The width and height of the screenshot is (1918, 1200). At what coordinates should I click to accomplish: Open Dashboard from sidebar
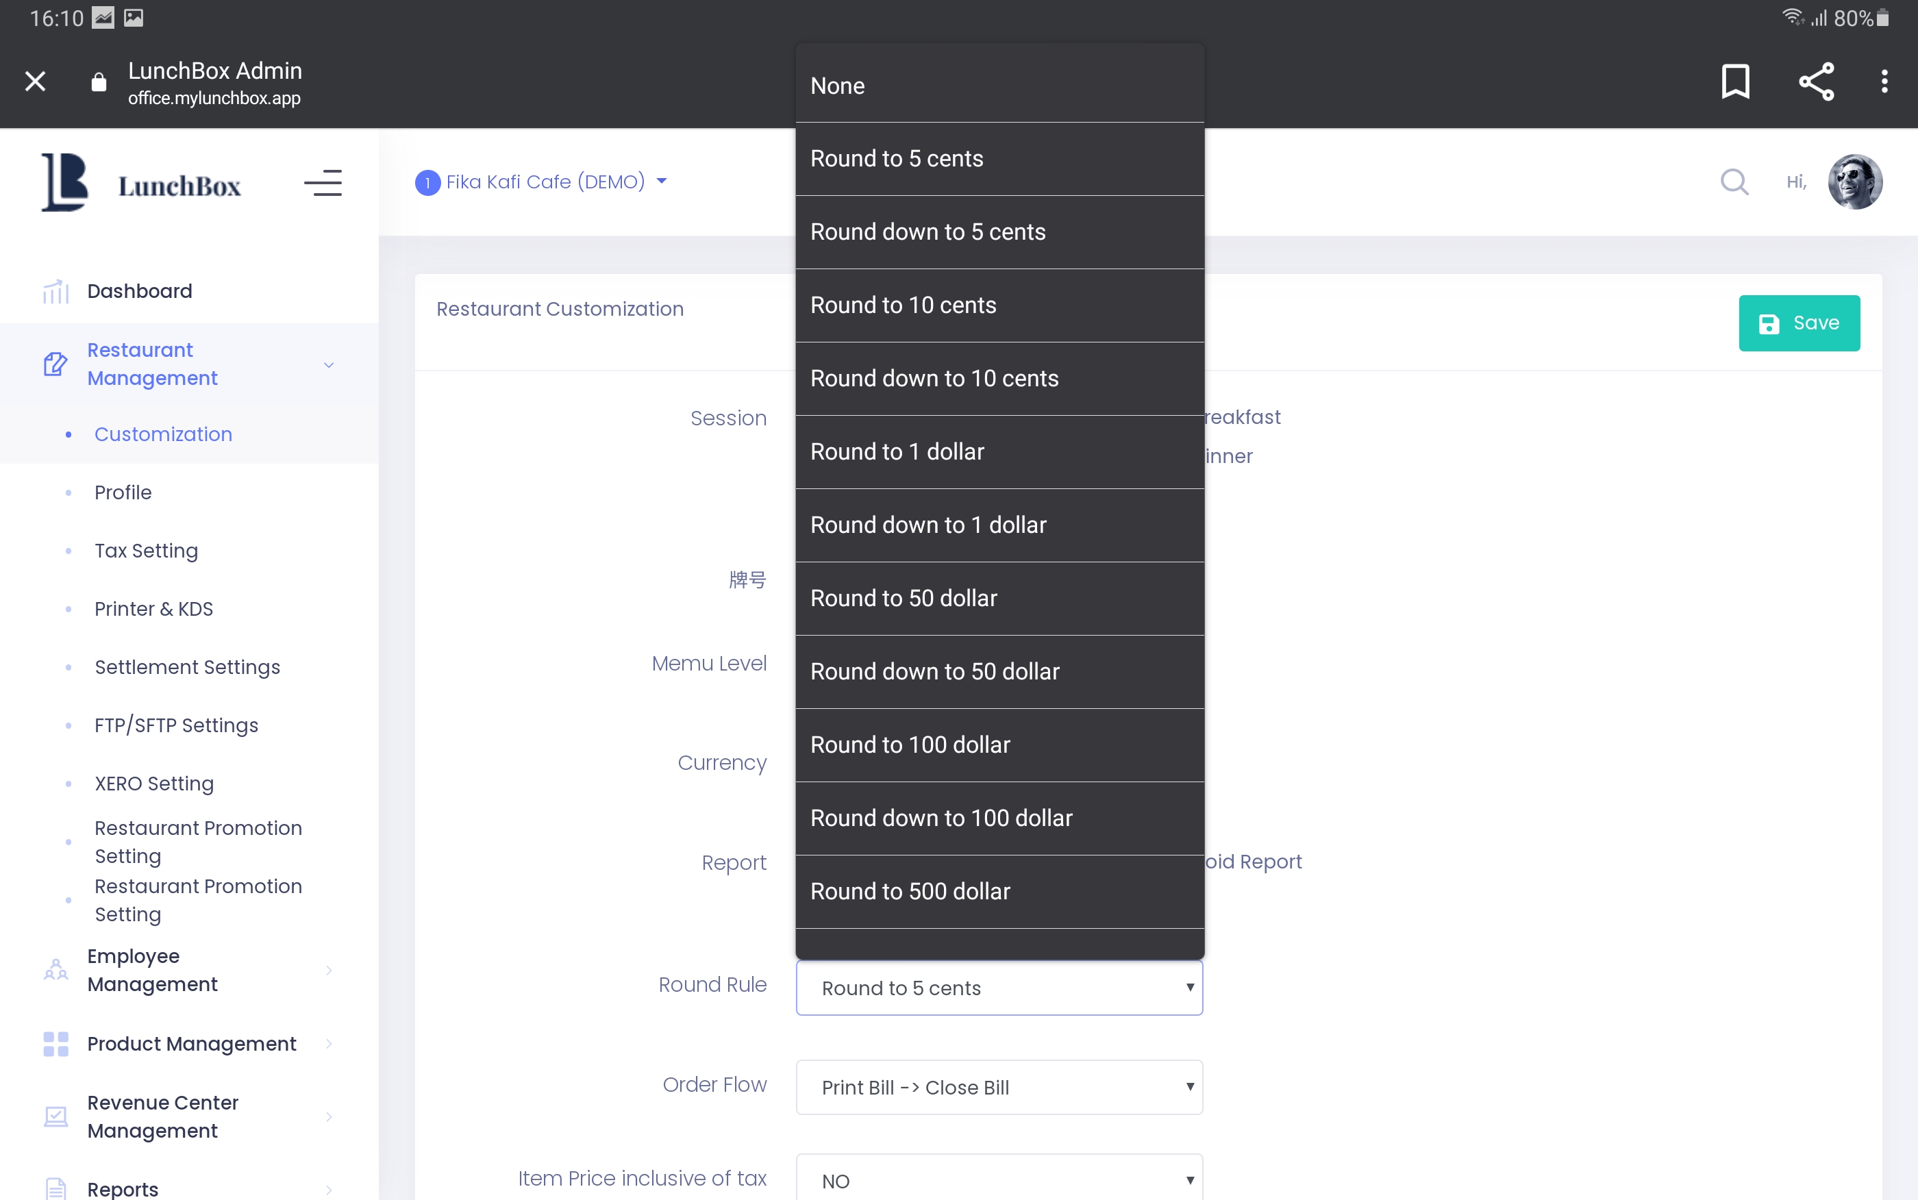tap(140, 291)
